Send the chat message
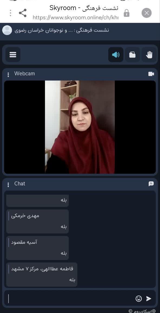Viewport: 160px width, 313px height. coord(149,298)
